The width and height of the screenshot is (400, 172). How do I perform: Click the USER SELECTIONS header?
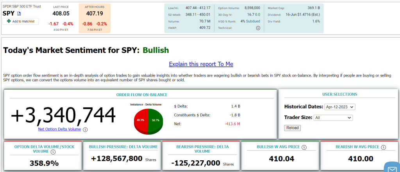point(340,94)
